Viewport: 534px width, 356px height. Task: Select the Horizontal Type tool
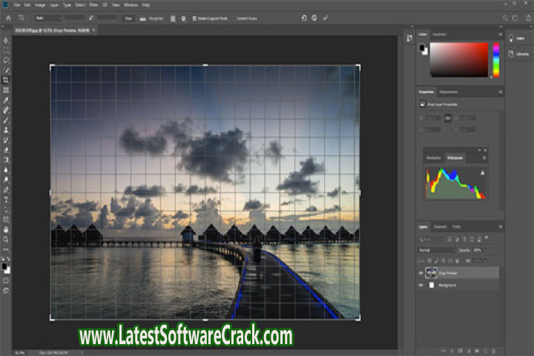(x=6, y=200)
